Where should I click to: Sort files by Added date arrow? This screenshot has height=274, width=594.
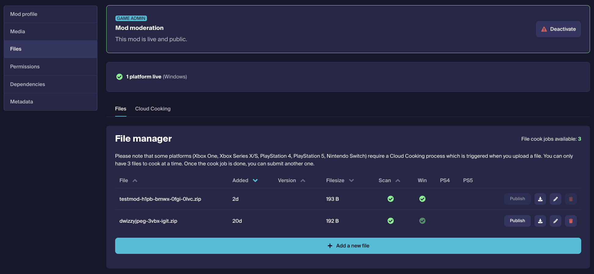[255, 181]
